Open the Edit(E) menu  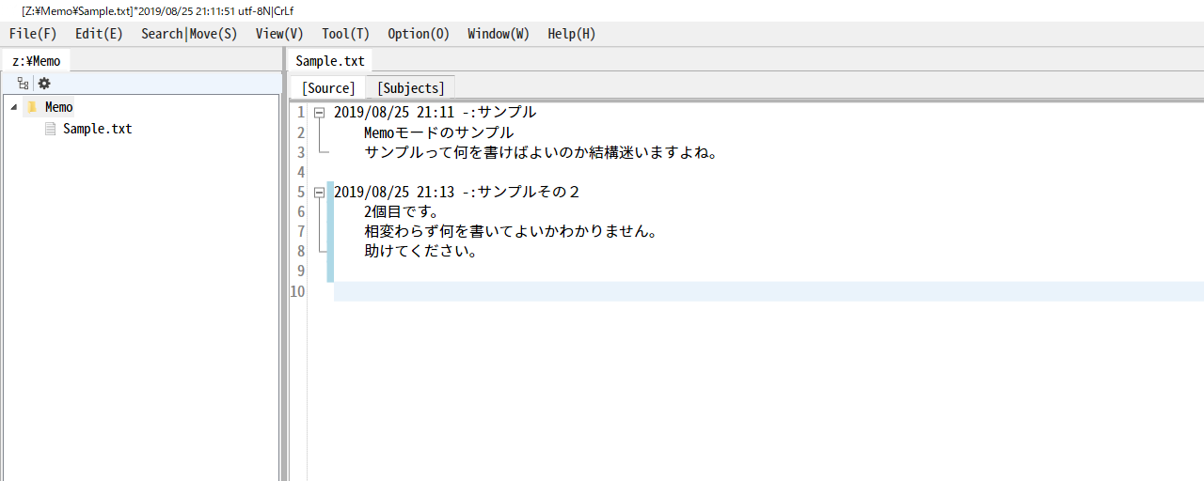click(99, 34)
